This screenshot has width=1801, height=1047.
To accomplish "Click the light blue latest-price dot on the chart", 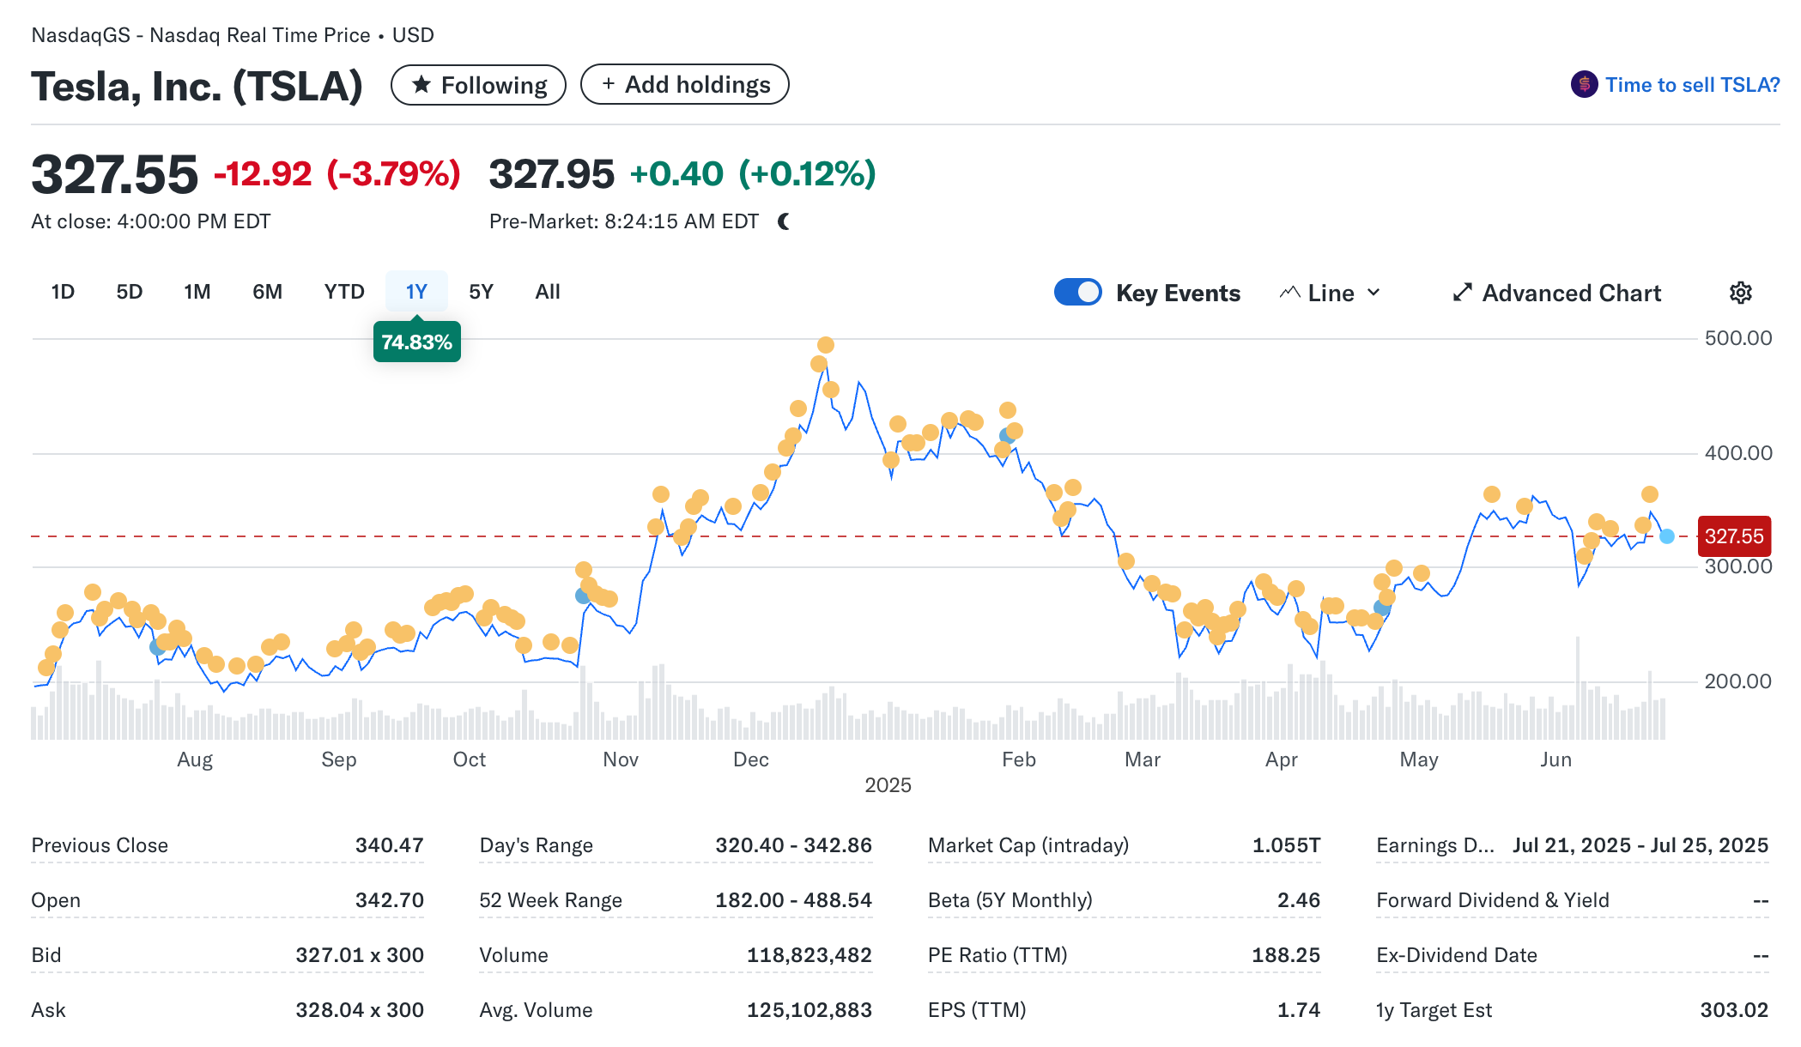I will [x=1666, y=536].
